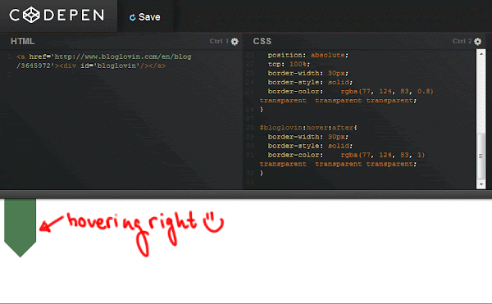
Task: Select the HTML panel title
Action: click(23, 41)
